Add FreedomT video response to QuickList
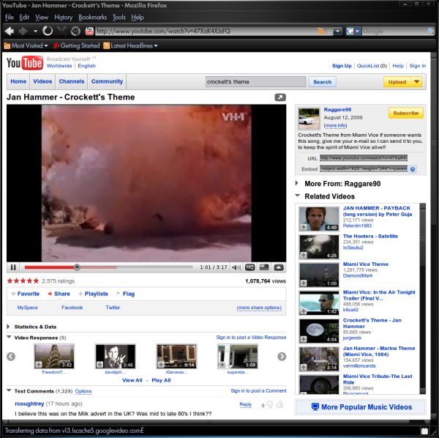 click(39, 364)
